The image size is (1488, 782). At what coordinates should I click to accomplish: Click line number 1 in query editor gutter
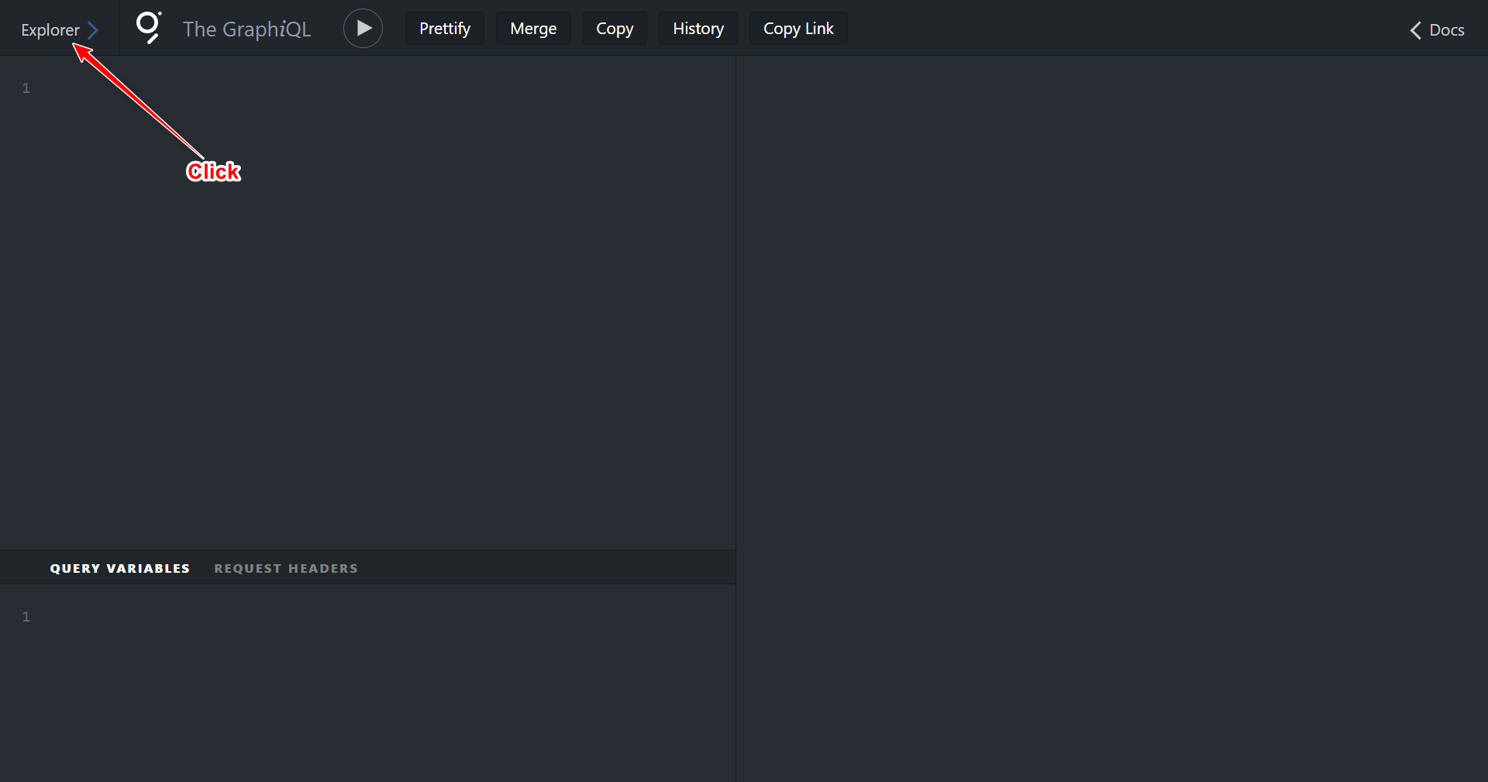click(26, 88)
